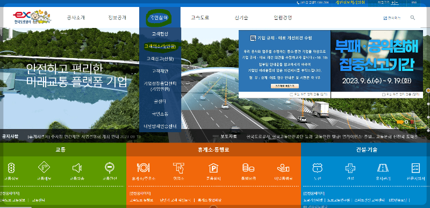Open the 고속도로 교통정보 link in the green section
This screenshot has height=208, width=430.
13,200
